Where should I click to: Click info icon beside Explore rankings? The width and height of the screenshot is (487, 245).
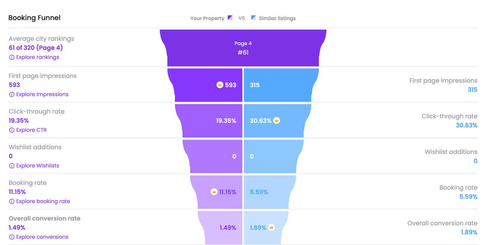tap(12, 57)
